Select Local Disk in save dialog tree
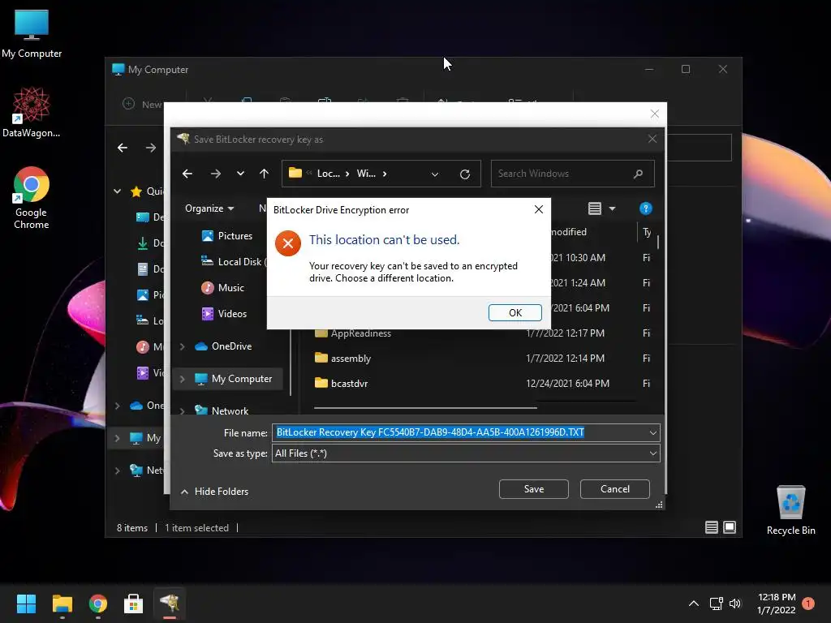831x623 pixels. tap(233, 262)
